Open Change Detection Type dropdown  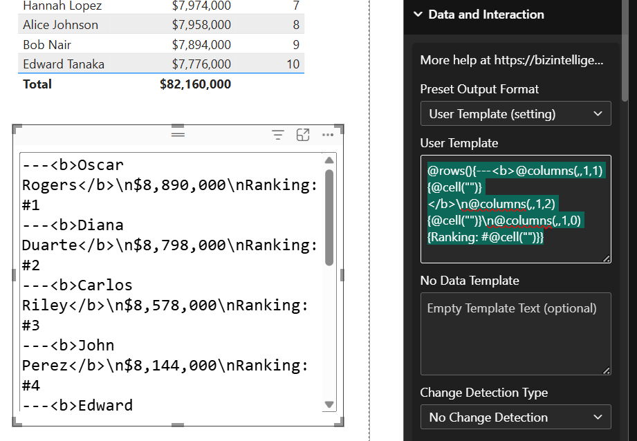coord(515,417)
